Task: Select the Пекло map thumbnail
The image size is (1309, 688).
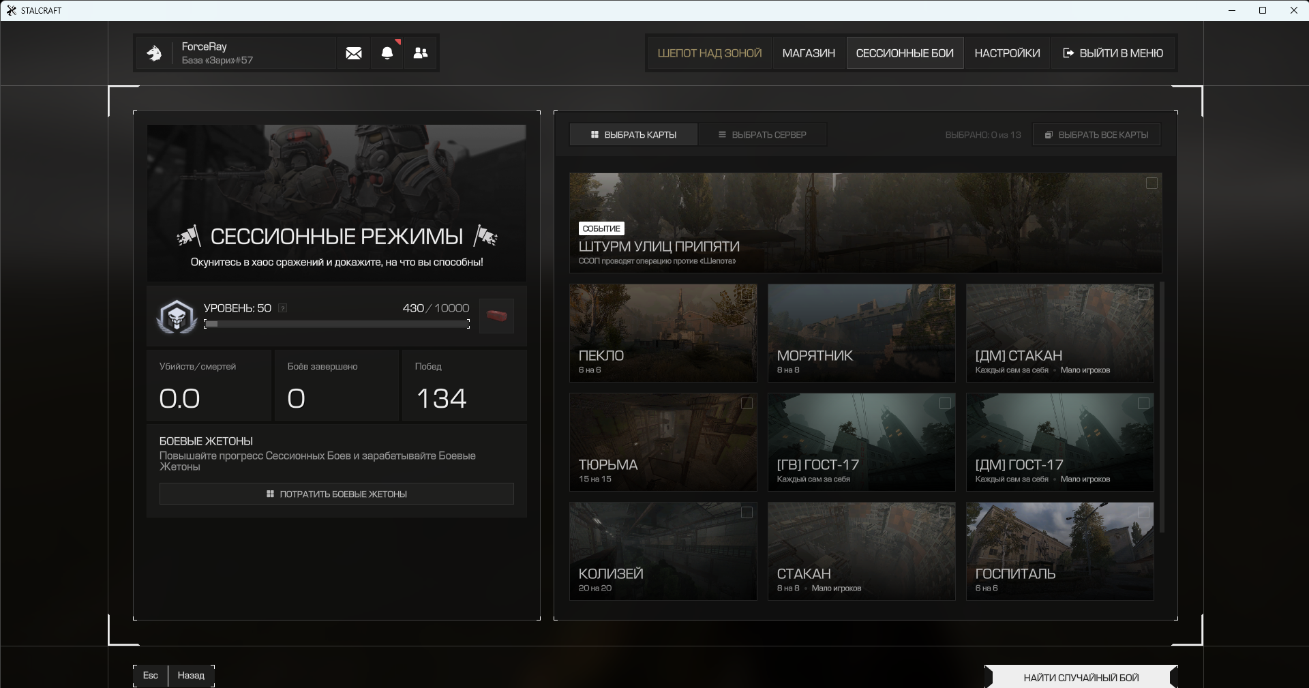Action: point(663,333)
